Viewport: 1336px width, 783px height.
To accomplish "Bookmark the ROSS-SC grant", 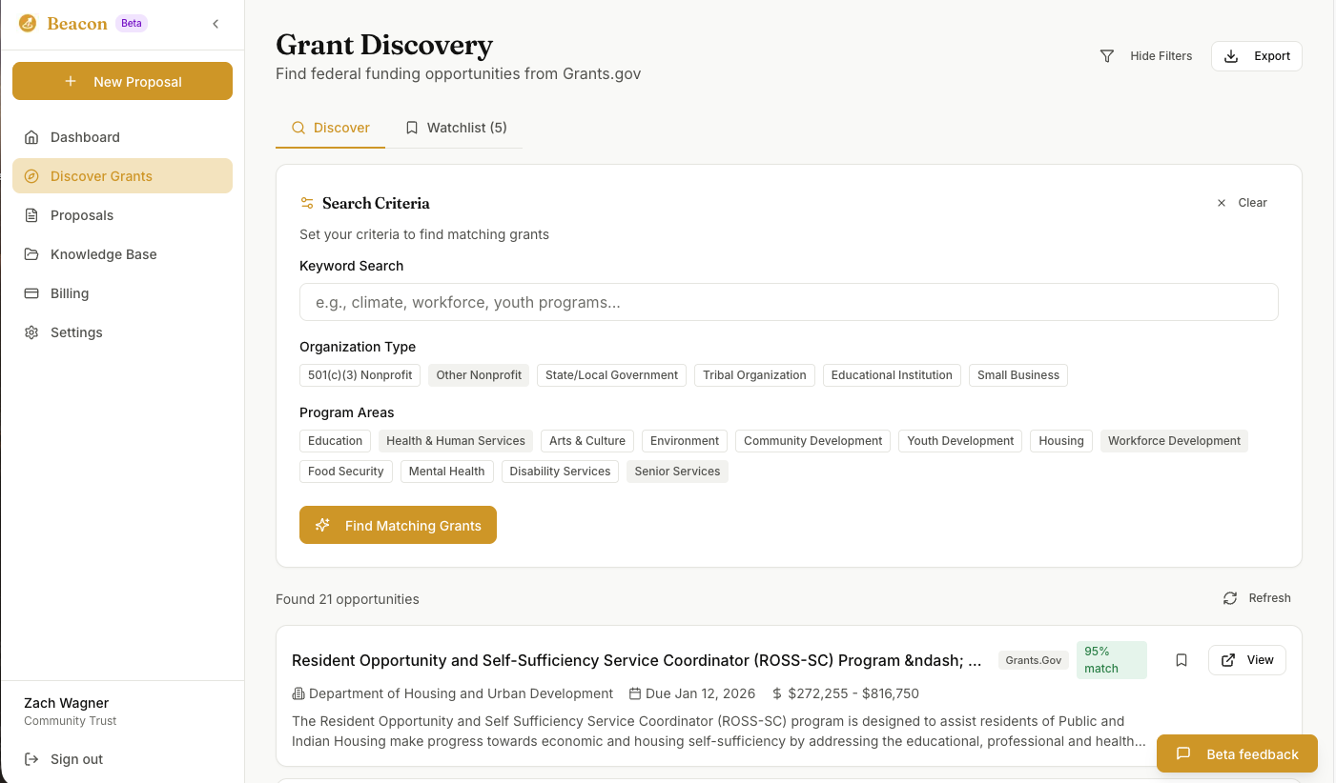I will (x=1182, y=660).
